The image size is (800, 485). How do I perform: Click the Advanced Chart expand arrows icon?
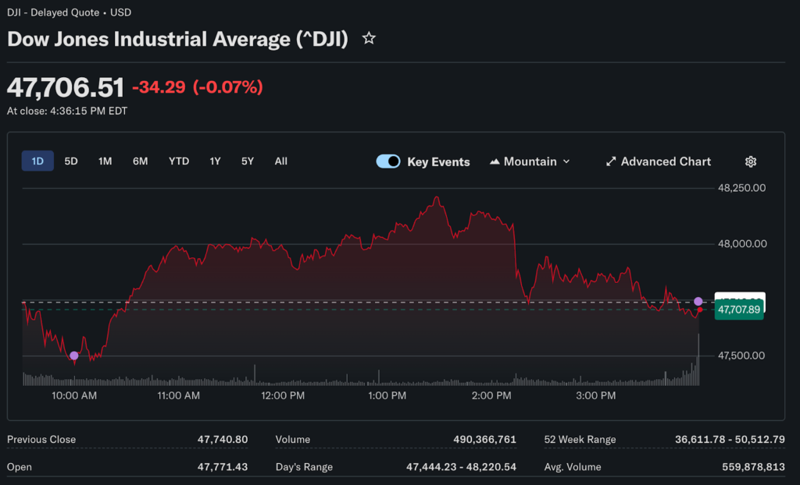point(611,161)
